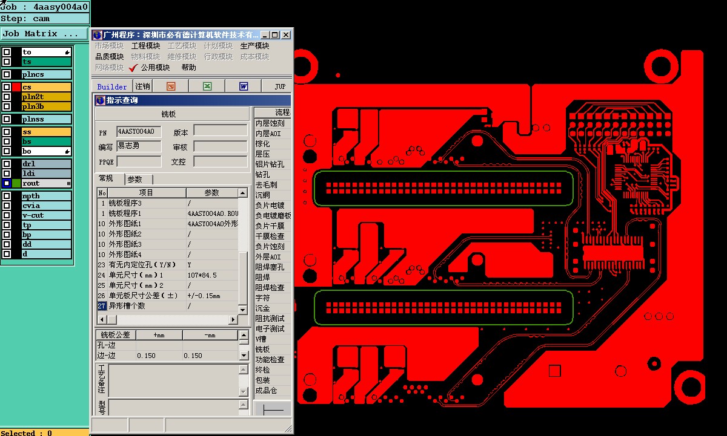This screenshot has height=436, width=727.
Task: Click the Word export icon in toolbar
Action: (244, 86)
